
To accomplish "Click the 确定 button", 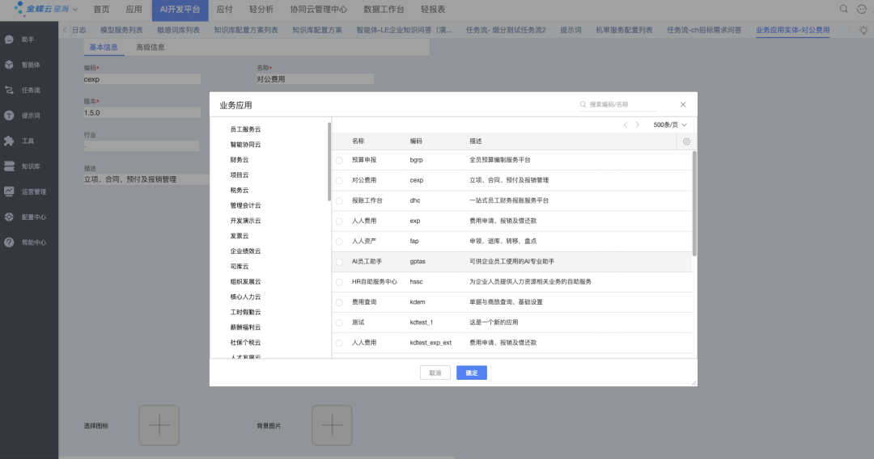I will click(472, 373).
